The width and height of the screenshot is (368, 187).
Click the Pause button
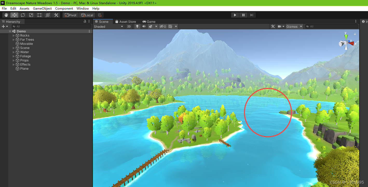pyautogui.click(x=243, y=15)
